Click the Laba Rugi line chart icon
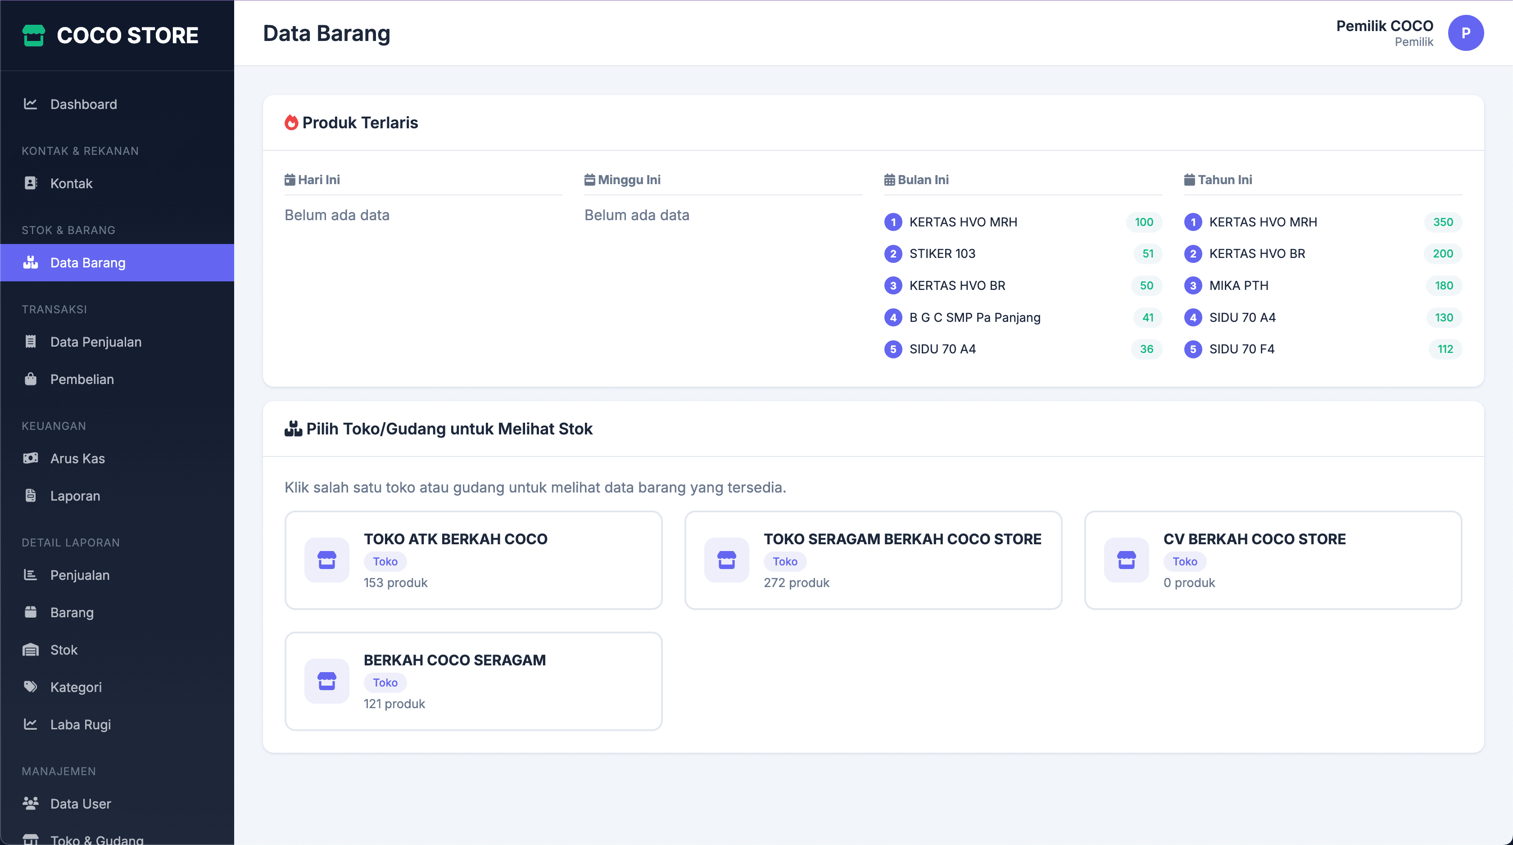 31,725
